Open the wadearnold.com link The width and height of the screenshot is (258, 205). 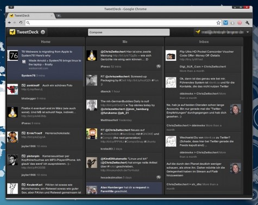[38, 69]
